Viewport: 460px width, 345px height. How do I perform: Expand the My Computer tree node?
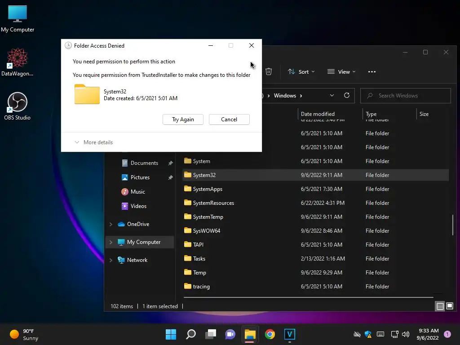(x=111, y=242)
